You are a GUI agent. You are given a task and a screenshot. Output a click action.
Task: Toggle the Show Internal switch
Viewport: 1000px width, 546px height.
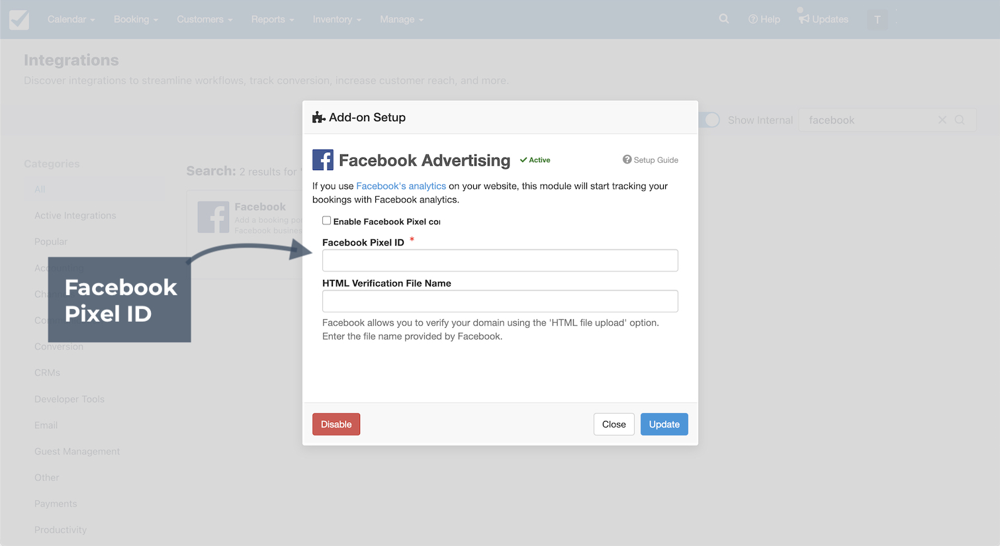pyautogui.click(x=709, y=120)
